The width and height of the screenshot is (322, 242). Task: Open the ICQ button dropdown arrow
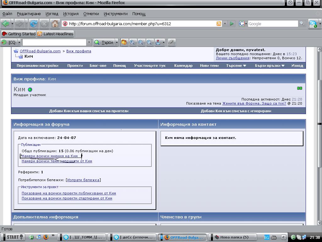(19, 43)
